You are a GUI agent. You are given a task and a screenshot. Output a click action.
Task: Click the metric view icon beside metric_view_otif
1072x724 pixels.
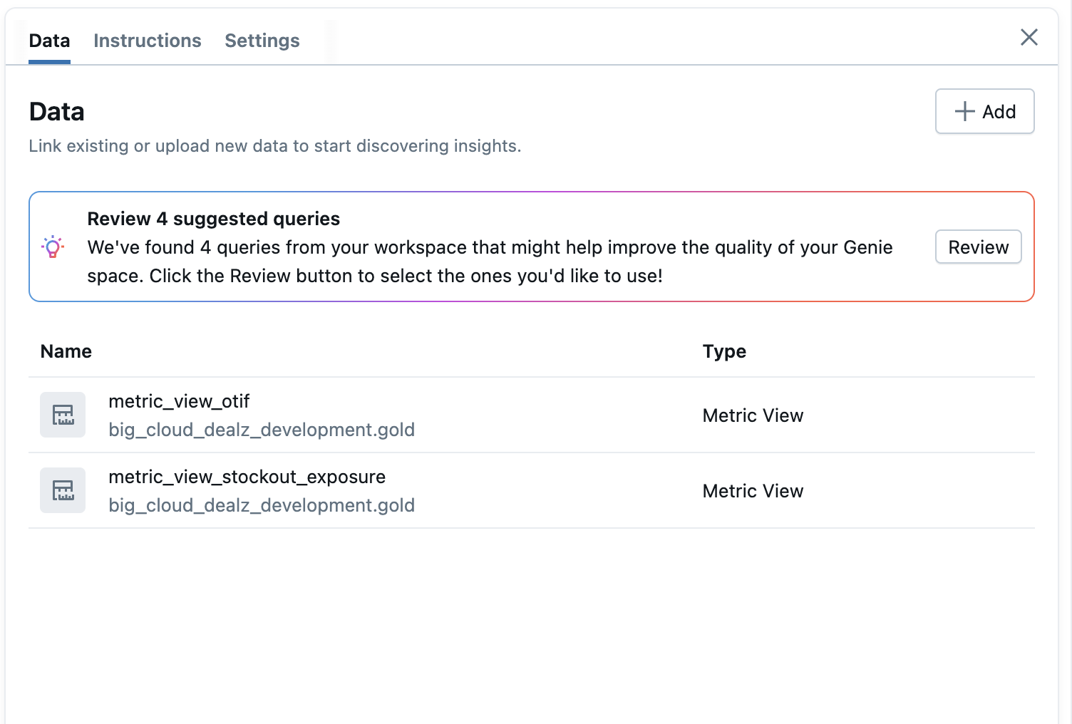point(63,415)
